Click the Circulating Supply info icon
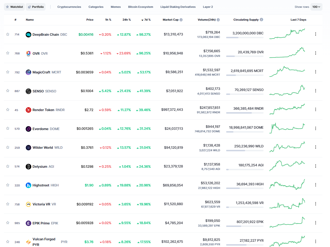Image resolution: width=330 pixels, height=247 pixels. (x=261, y=20)
